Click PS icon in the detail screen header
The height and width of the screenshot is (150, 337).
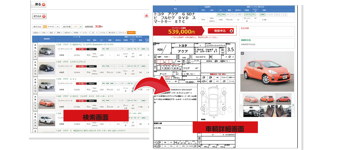point(219,14)
